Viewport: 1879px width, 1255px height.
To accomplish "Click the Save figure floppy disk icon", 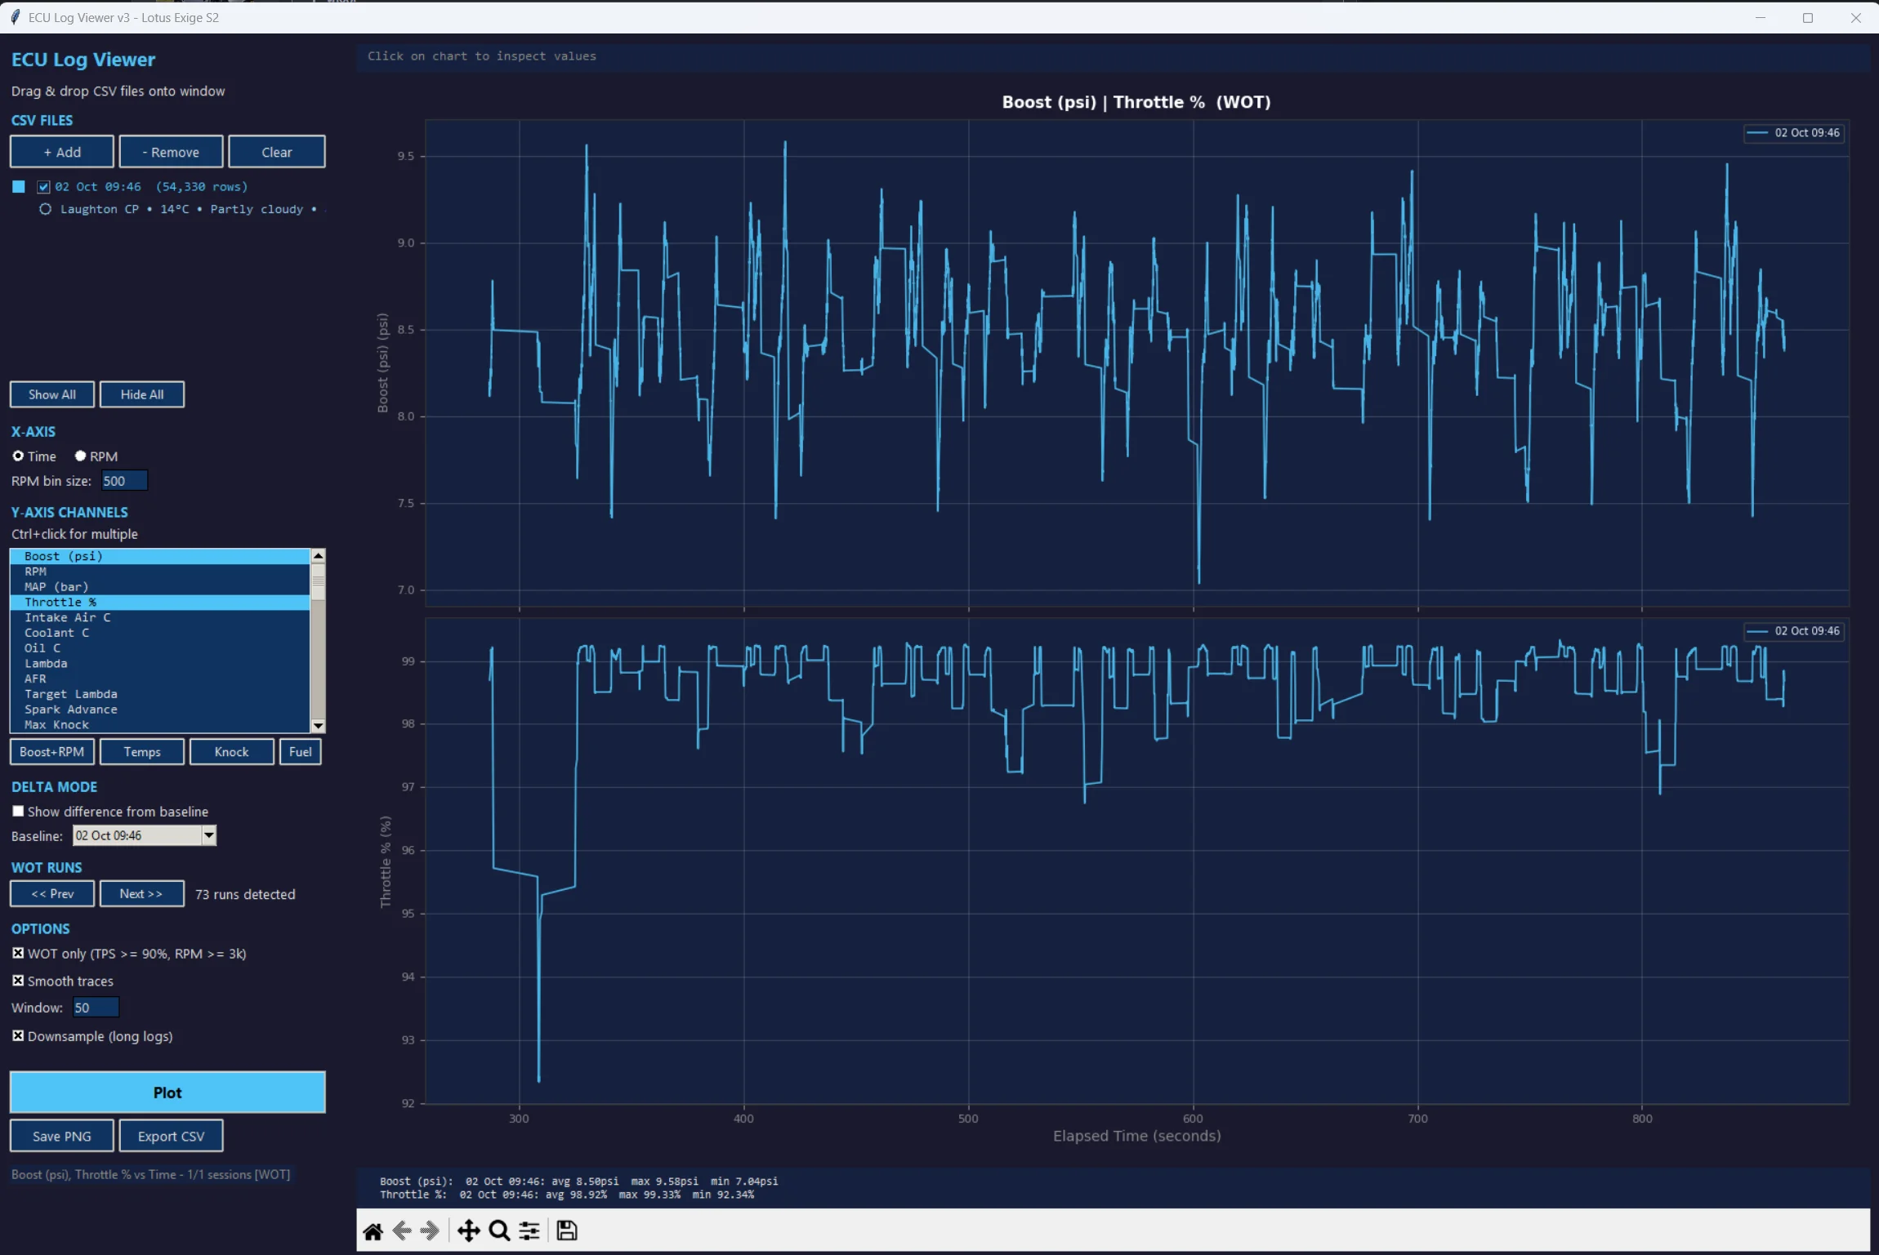I will [x=567, y=1231].
